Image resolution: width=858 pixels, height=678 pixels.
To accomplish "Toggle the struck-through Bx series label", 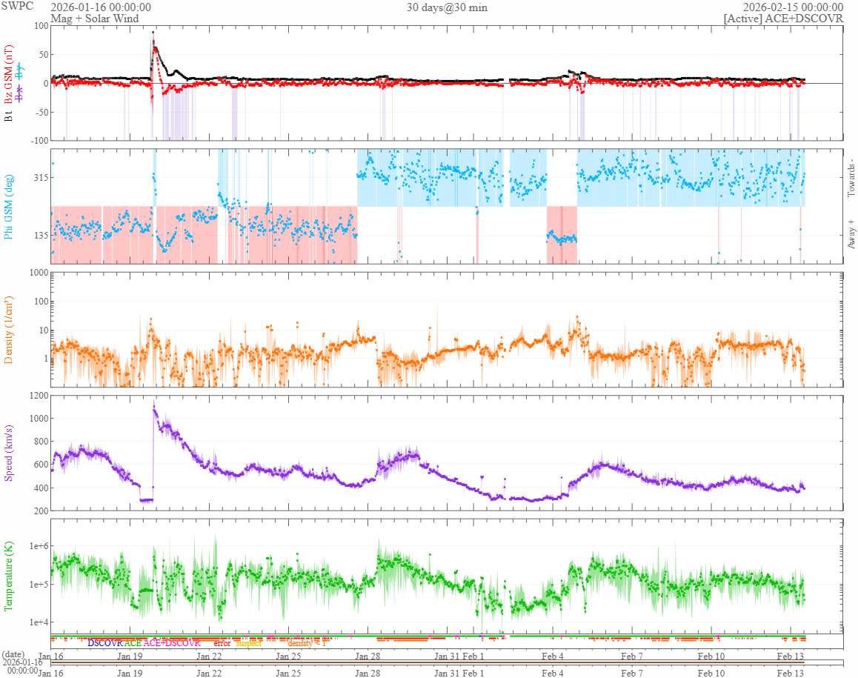I will [x=20, y=95].
